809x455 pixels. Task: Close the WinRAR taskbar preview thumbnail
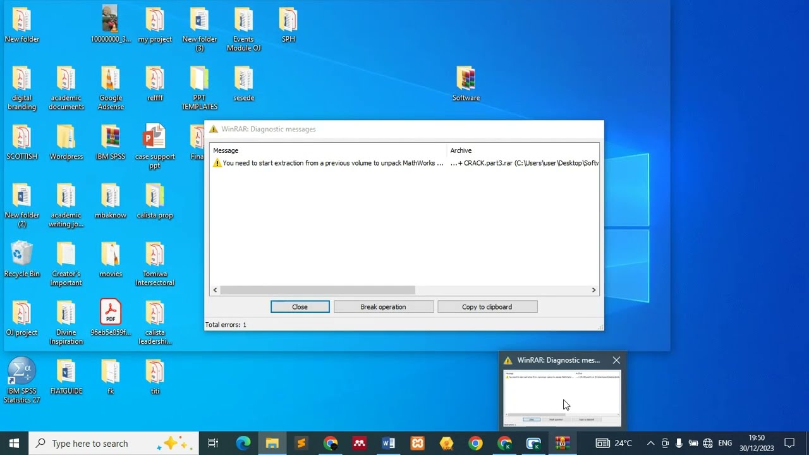pyautogui.click(x=616, y=360)
